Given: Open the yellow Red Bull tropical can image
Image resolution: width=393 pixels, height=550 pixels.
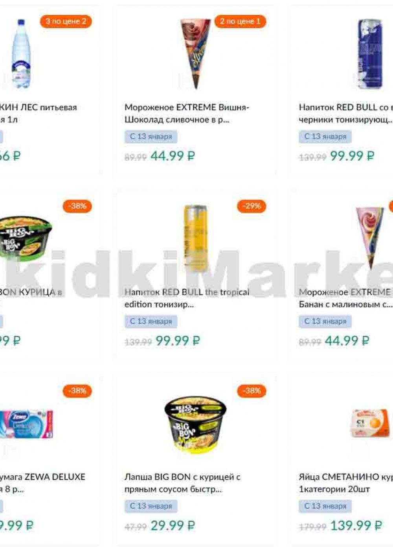Looking at the screenshot, I should (x=195, y=236).
